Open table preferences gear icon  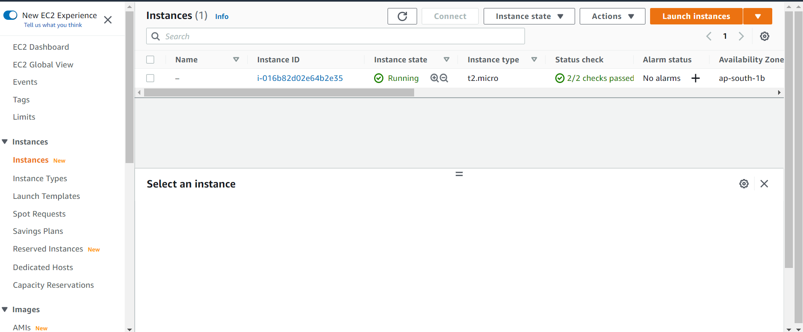765,36
